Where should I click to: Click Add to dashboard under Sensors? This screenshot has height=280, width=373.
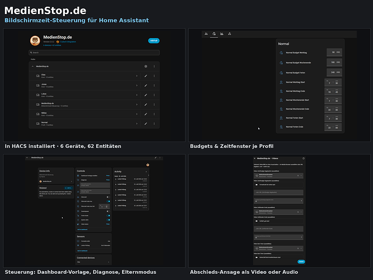tap(82, 251)
